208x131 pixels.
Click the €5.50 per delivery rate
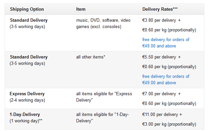click(161, 57)
